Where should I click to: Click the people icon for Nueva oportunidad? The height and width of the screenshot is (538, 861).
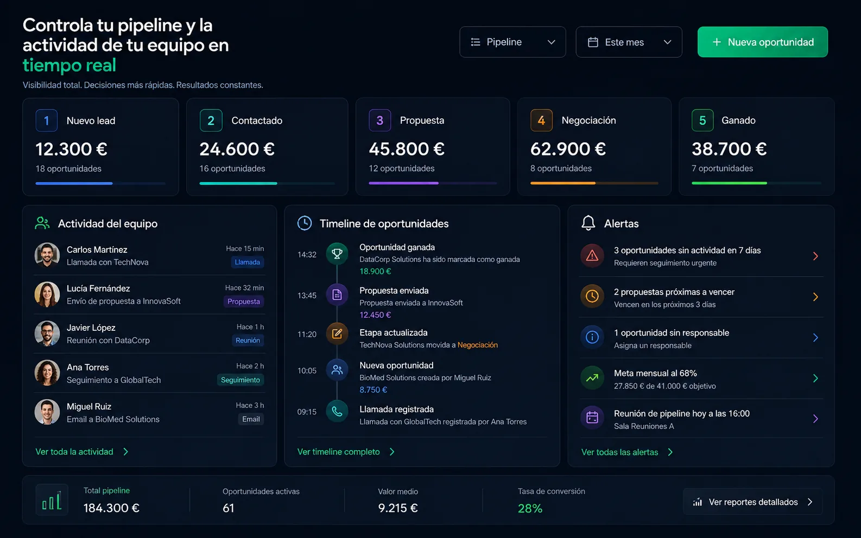click(x=337, y=370)
